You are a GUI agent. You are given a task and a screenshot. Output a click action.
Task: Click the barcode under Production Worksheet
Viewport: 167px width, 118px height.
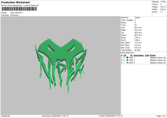(19, 9)
